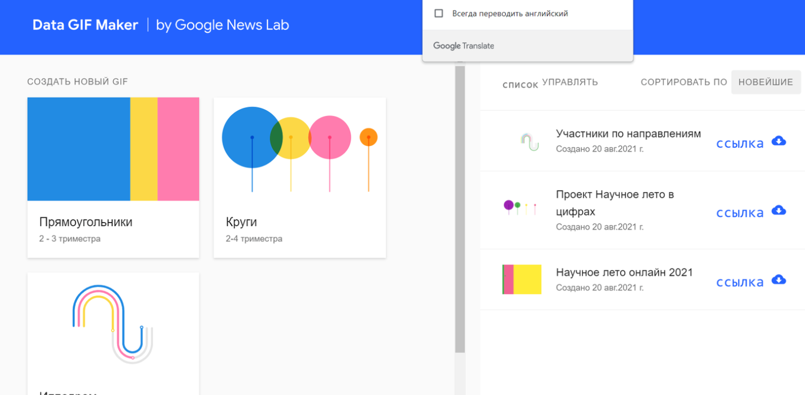805x395 pixels.
Task: Click the pink stripe in the Прямоугольники preview
Action: (179, 149)
